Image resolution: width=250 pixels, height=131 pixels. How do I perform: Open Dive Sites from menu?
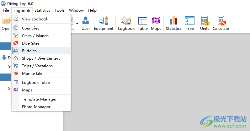(x=41, y=43)
